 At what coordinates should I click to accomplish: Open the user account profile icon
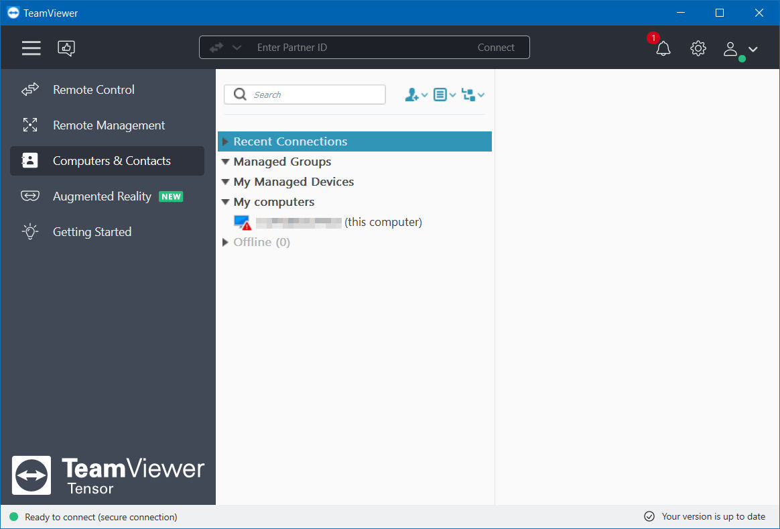(x=730, y=49)
